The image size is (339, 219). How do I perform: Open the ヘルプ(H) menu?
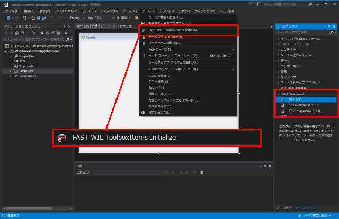[x=227, y=11]
